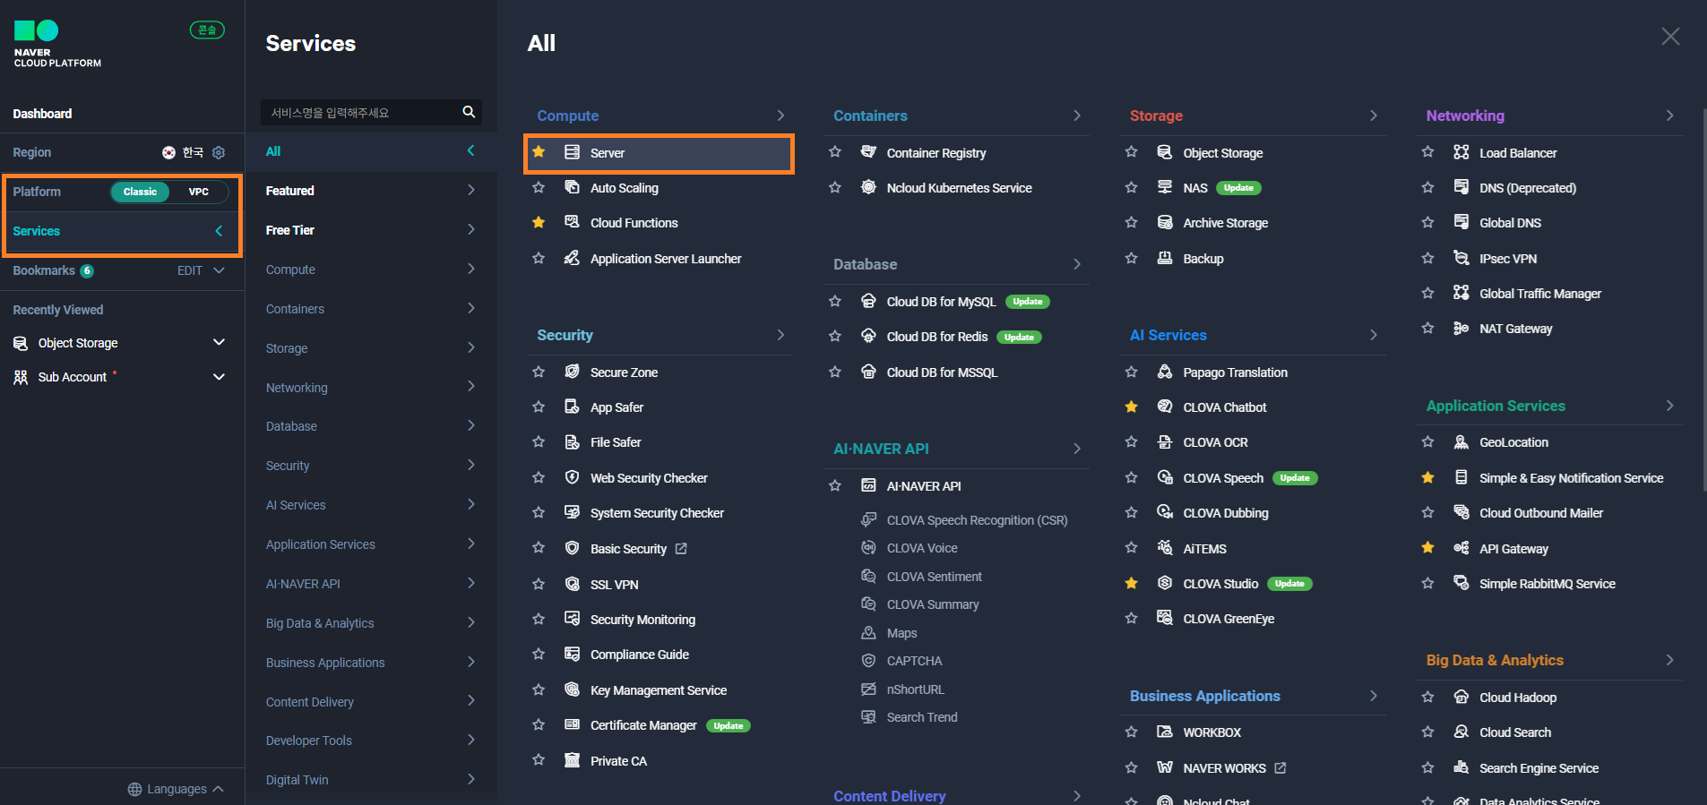This screenshot has width=1707, height=805.
Task: Star the Container Registry service
Action: (x=835, y=152)
